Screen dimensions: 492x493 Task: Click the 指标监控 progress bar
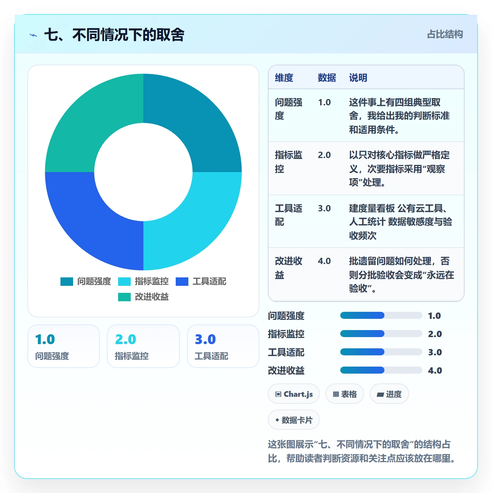tap(381, 334)
